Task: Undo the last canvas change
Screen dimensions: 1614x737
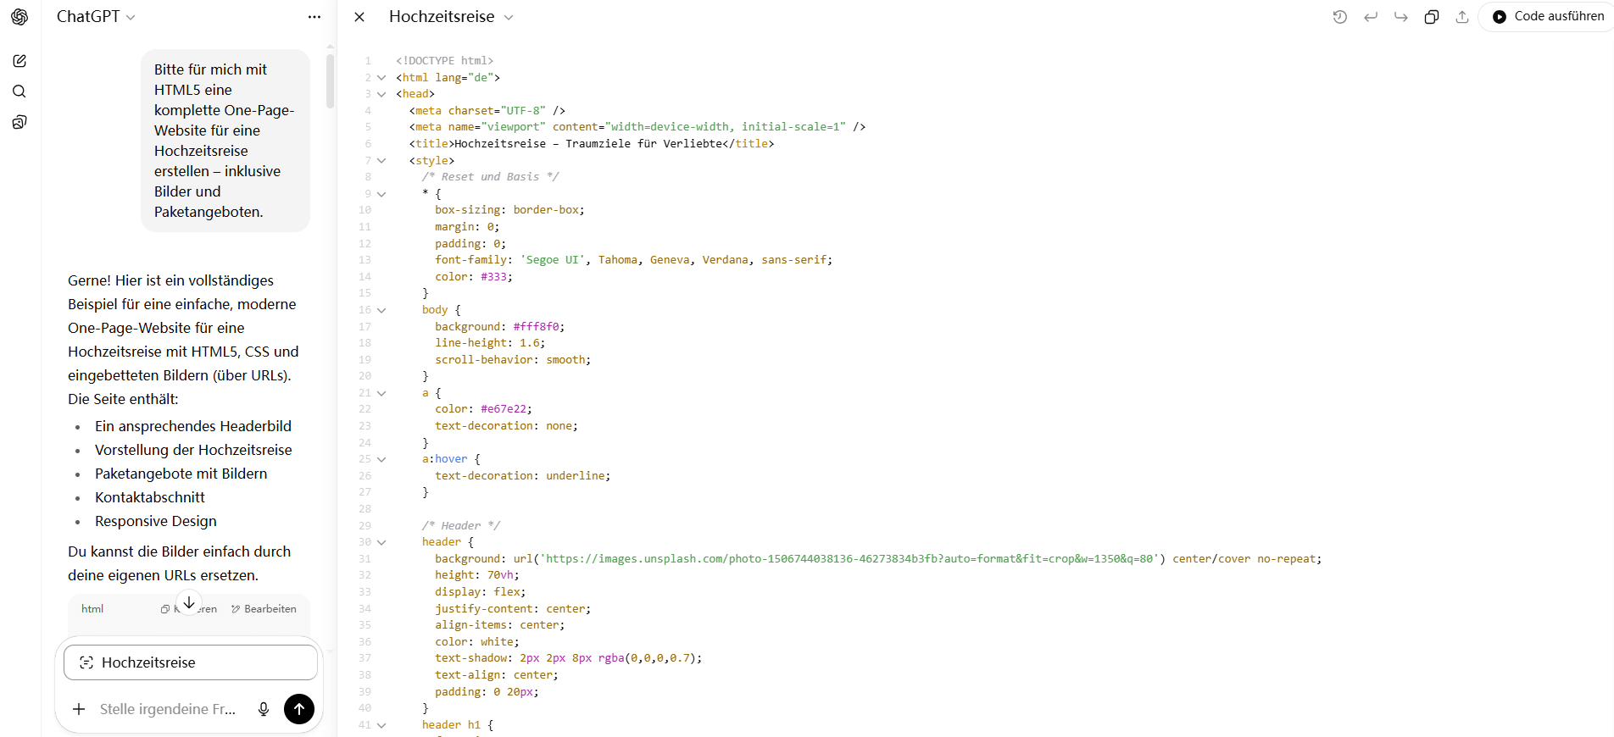Action: pyautogui.click(x=1371, y=17)
